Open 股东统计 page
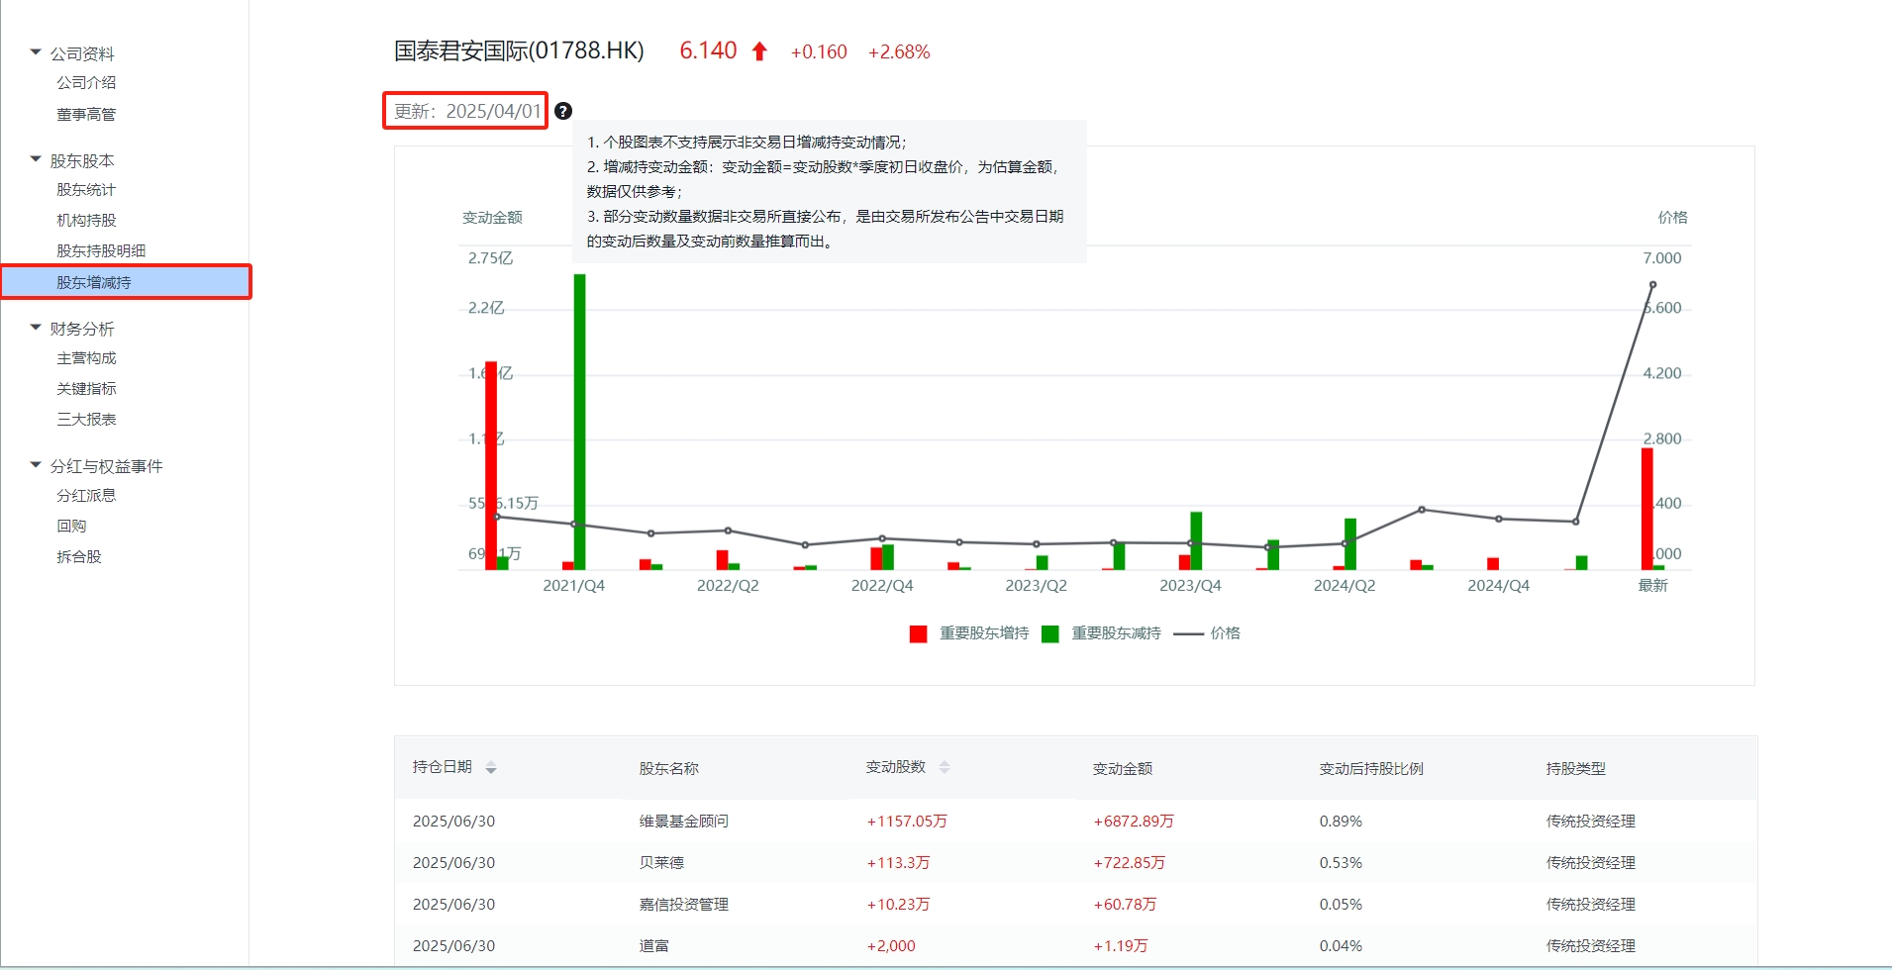The image size is (1892, 970). 86,190
